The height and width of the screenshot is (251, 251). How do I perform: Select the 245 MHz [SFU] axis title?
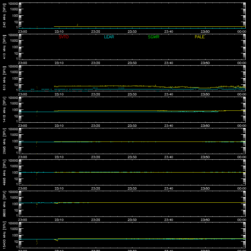coord(4,15)
